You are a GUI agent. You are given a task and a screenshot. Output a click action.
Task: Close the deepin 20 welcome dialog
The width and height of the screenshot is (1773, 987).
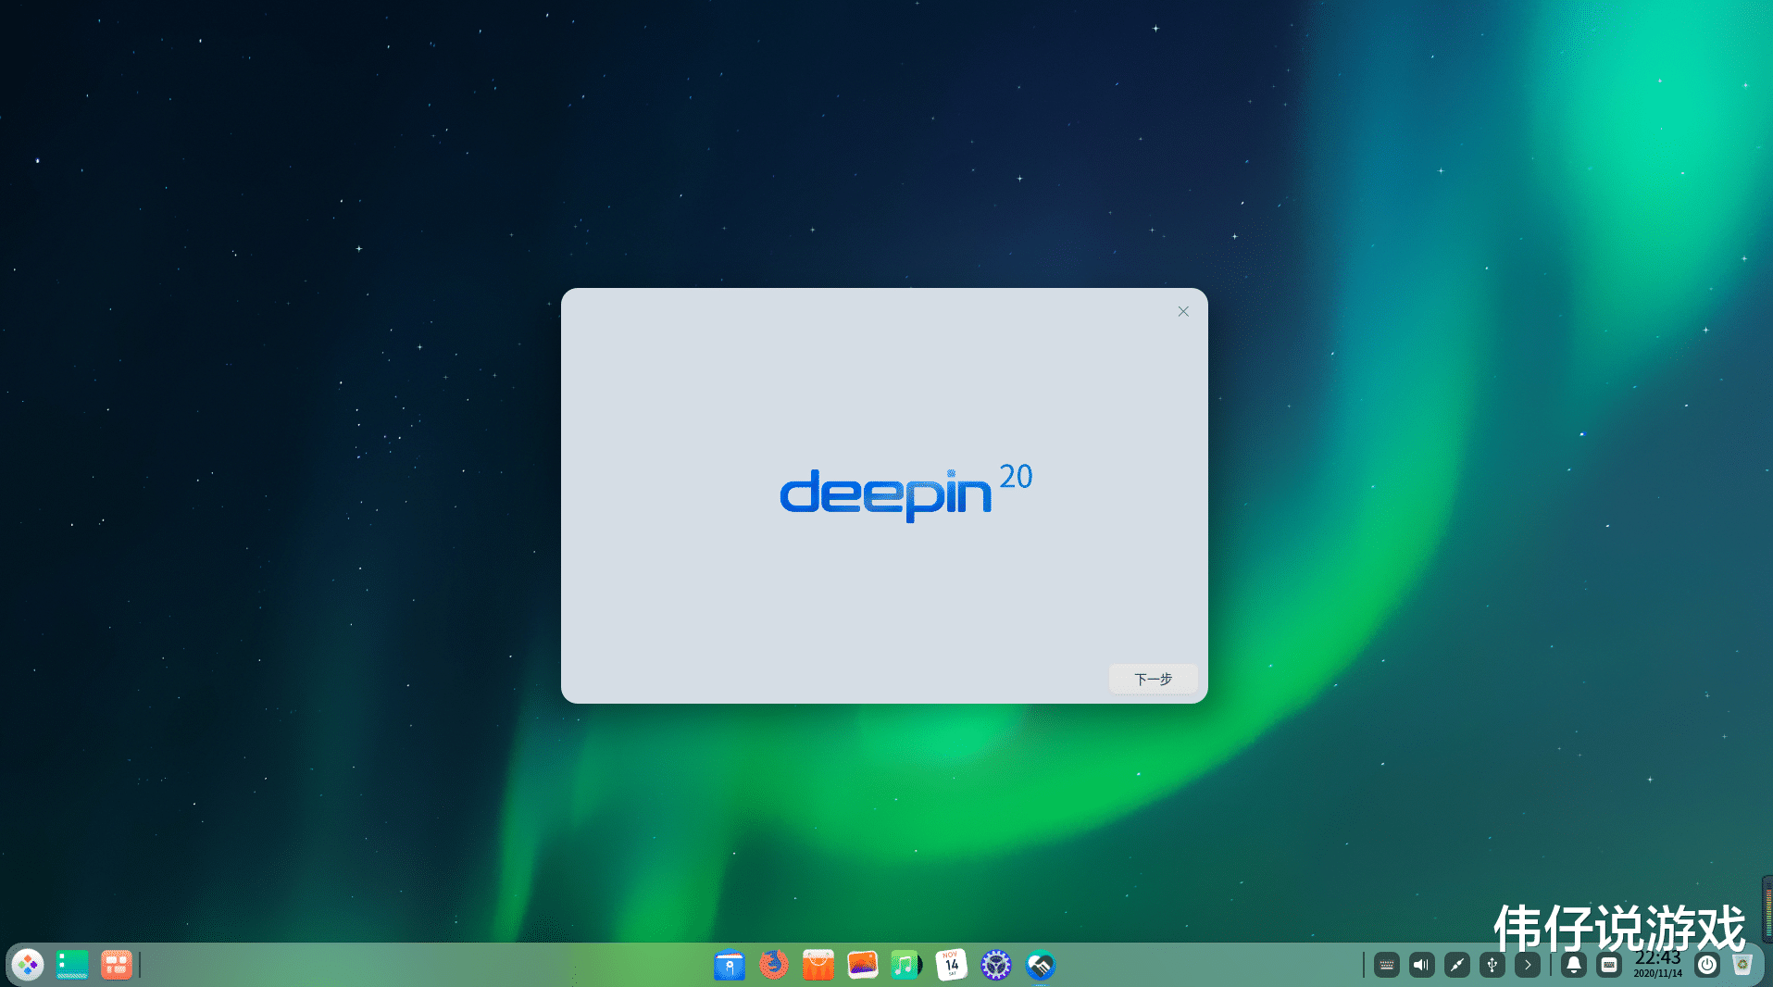[x=1183, y=311]
